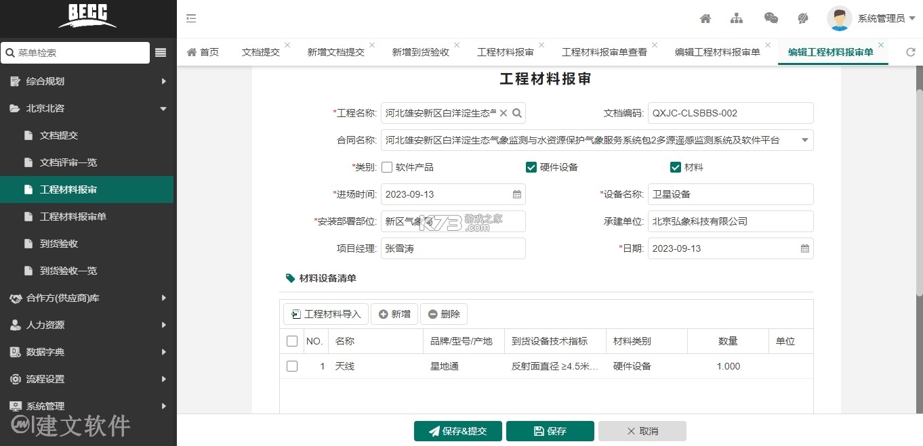Open 到货验收一览 in the sidebar
Screen dimensions: 923x446
pyautogui.click(x=87, y=271)
